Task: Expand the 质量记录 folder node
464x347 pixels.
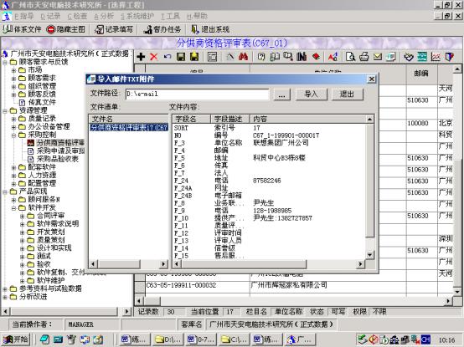Action: click(x=13, y=119)
